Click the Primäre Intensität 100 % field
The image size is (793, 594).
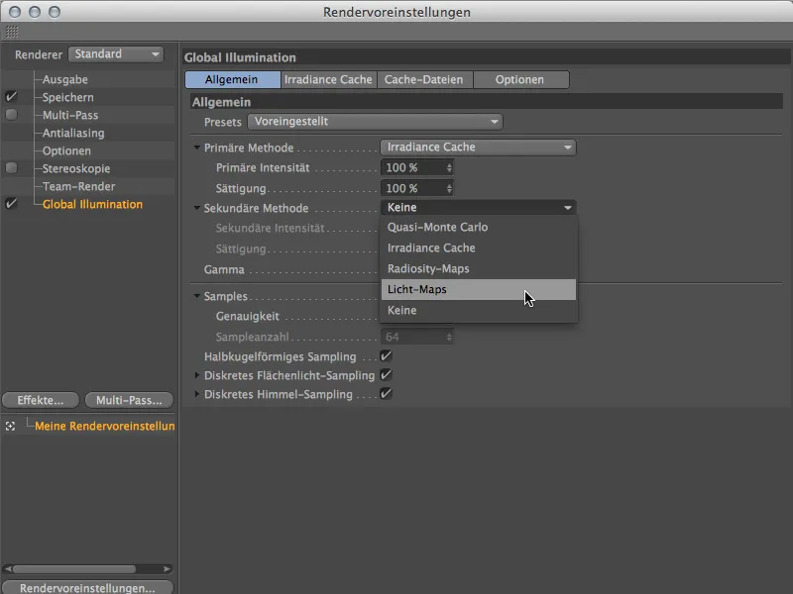[x=413, y=167]
